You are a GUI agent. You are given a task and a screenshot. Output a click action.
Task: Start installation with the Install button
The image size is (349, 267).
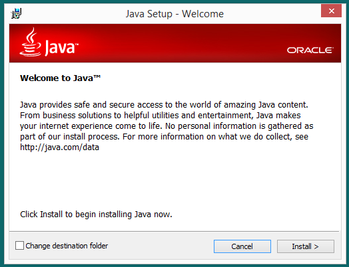click(x=305, y=246)
